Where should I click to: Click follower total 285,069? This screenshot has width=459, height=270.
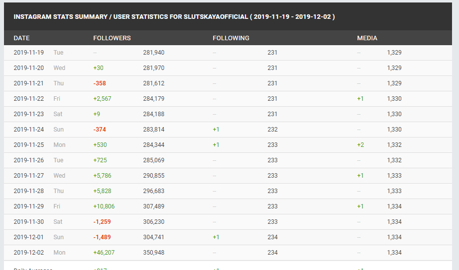tap(154, 160)
